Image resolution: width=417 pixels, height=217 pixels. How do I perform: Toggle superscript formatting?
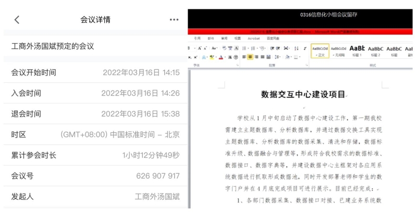pos(195,57)
